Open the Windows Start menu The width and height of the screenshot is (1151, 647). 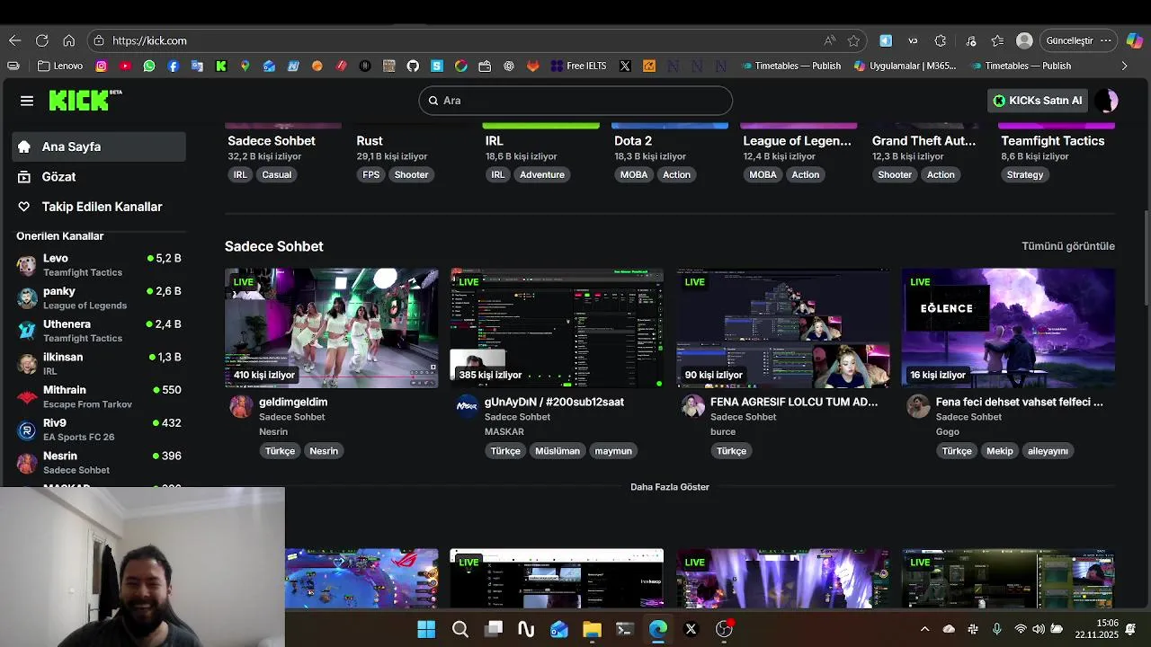426,629
